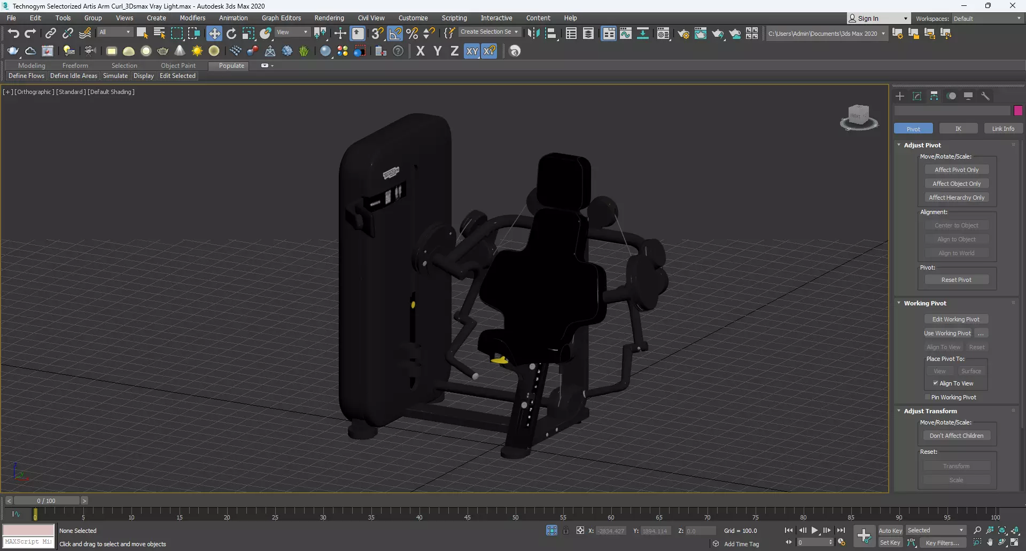Open the Motion panel tab icon
The image size is (1026, 551).
pos(951,96)
